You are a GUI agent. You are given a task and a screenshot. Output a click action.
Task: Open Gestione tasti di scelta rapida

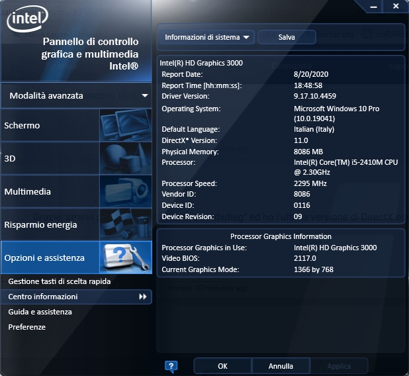[59, 281]
